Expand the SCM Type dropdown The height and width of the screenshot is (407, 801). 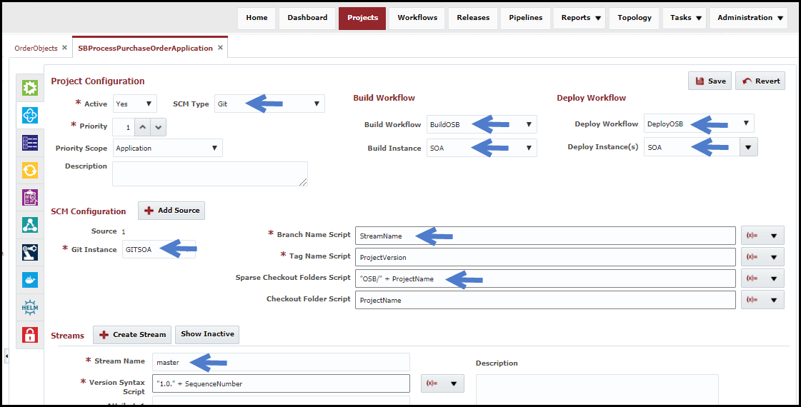(269, 104)
